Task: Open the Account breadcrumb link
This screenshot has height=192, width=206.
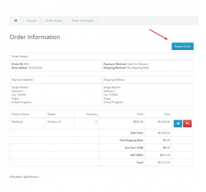Action: pos(31,21)
